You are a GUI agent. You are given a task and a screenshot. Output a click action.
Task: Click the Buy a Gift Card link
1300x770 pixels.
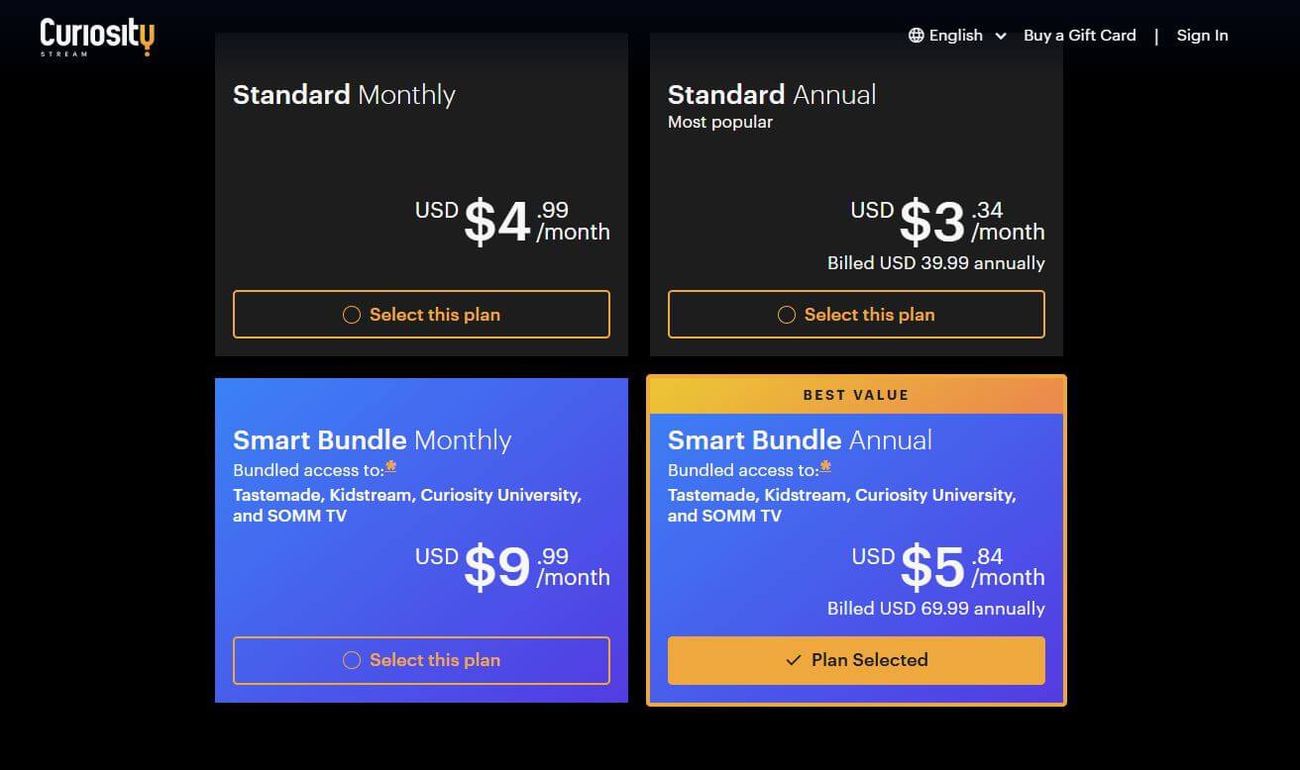(1079, 35)
